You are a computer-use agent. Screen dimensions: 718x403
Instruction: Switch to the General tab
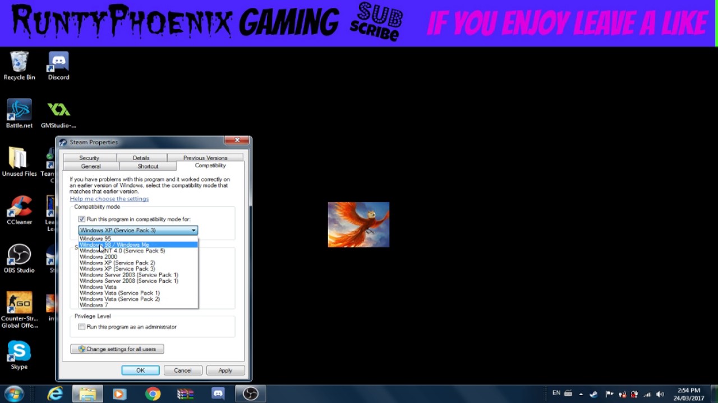pyautogui.click(x=91, y=166)
